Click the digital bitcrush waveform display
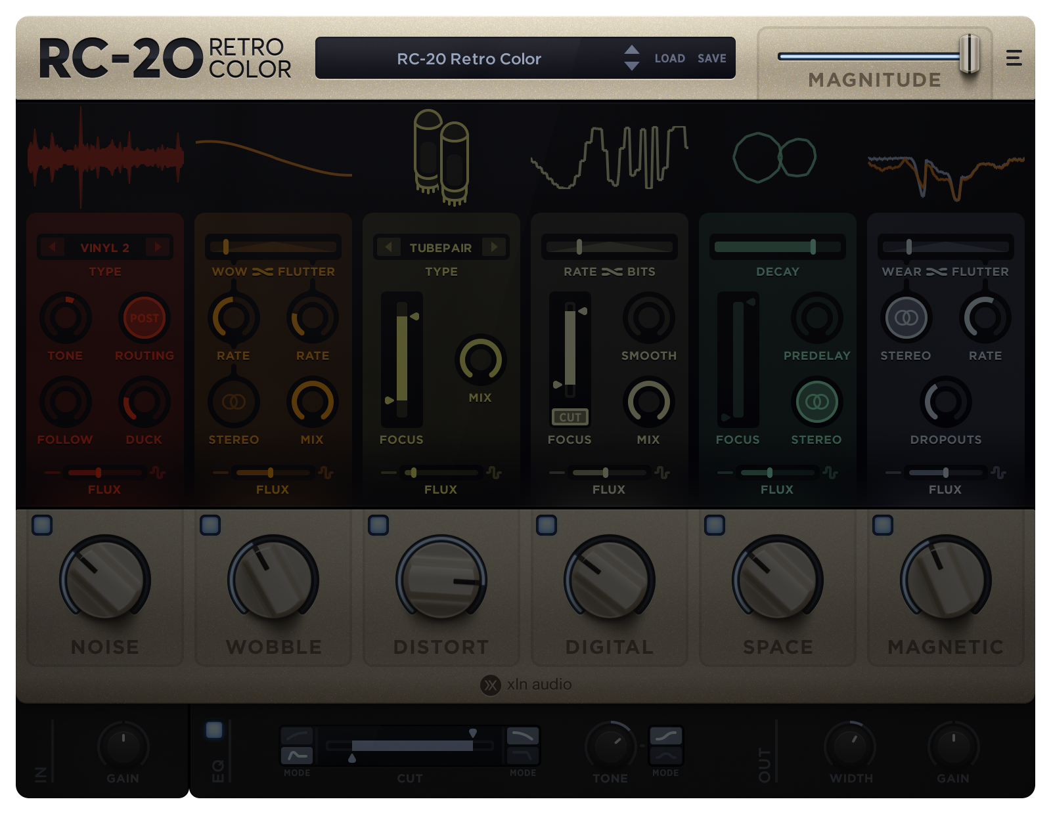The height and width of the screenshot is (814, 1051). pyautogui.click(x=610, y=158)
